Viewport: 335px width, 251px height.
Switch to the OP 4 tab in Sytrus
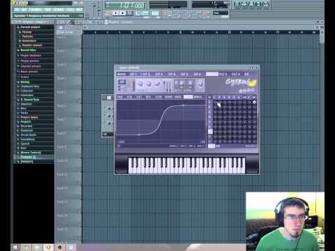pos(172,74)
